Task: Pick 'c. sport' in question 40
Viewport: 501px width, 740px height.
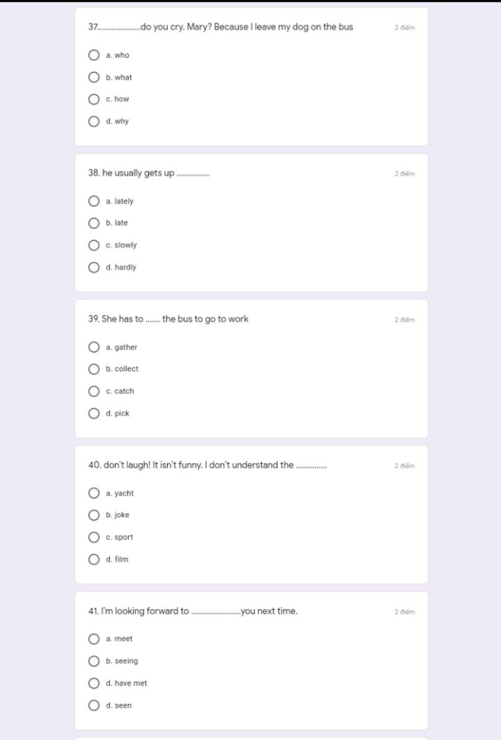Action: point(94,537)
